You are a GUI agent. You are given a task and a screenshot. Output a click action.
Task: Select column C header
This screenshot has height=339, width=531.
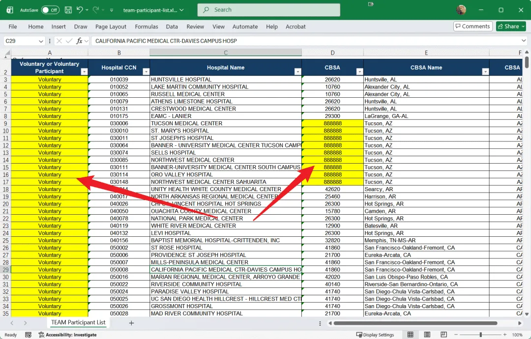[x=226, y=53]
